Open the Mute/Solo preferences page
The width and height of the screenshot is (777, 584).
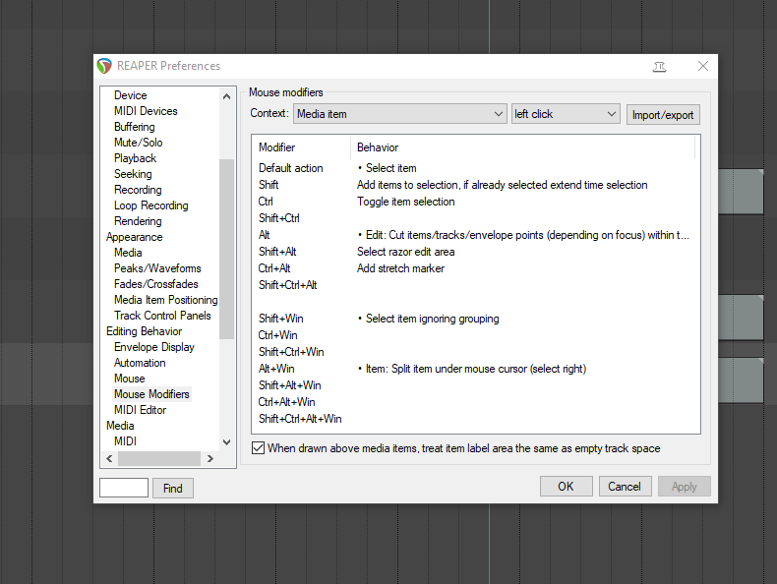(x=139, y=143)
